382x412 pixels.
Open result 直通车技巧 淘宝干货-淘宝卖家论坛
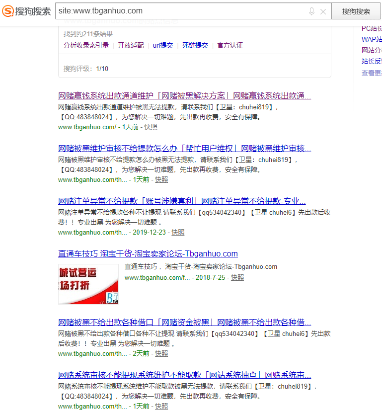(x=148, y=253)
